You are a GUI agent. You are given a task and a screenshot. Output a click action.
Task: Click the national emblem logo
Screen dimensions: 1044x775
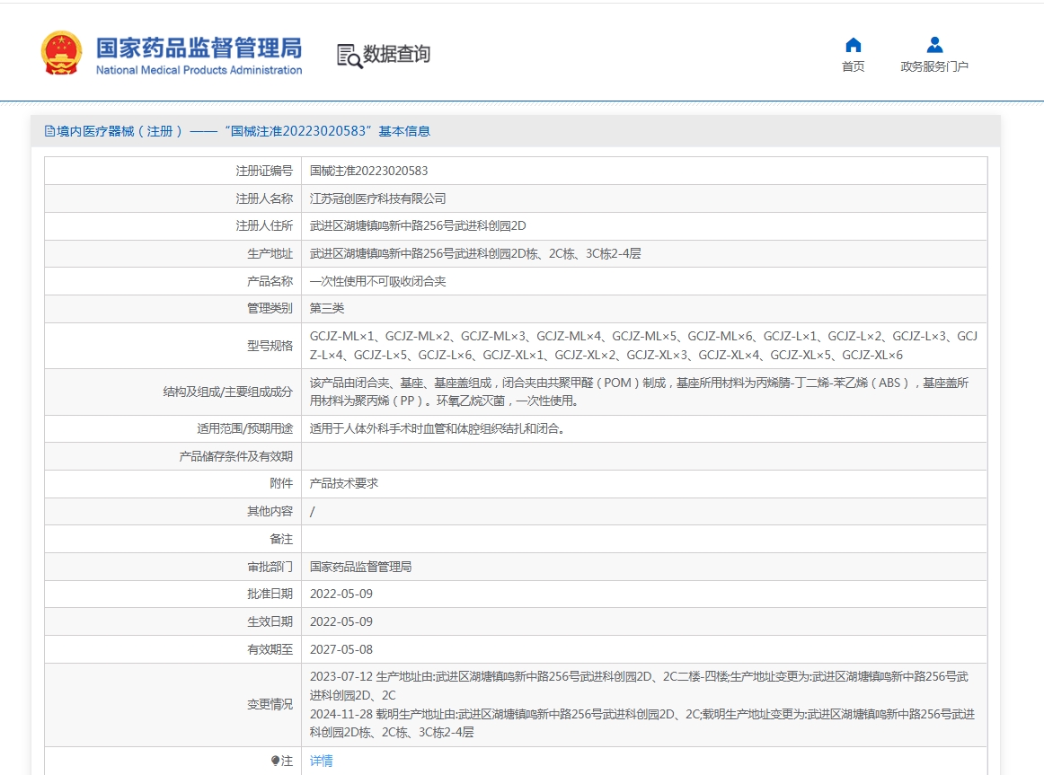pos(61,53)
